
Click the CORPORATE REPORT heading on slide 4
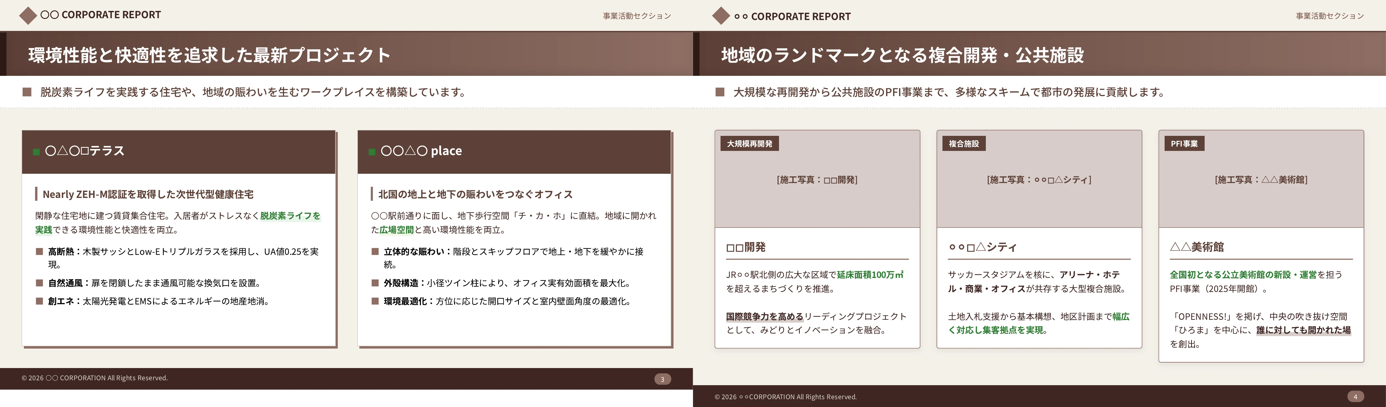click(793, 17)
